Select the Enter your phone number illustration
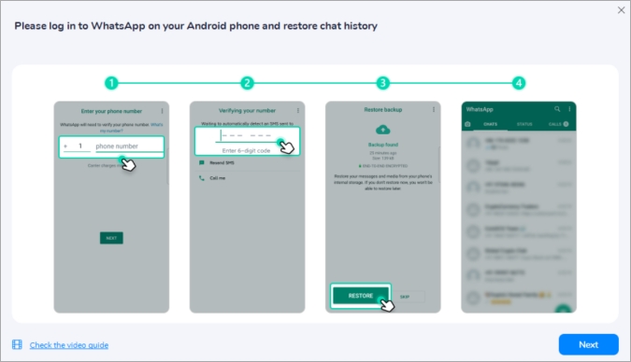Screen dimensions: 631x362 pyautogui.click(x=111, y=207)
